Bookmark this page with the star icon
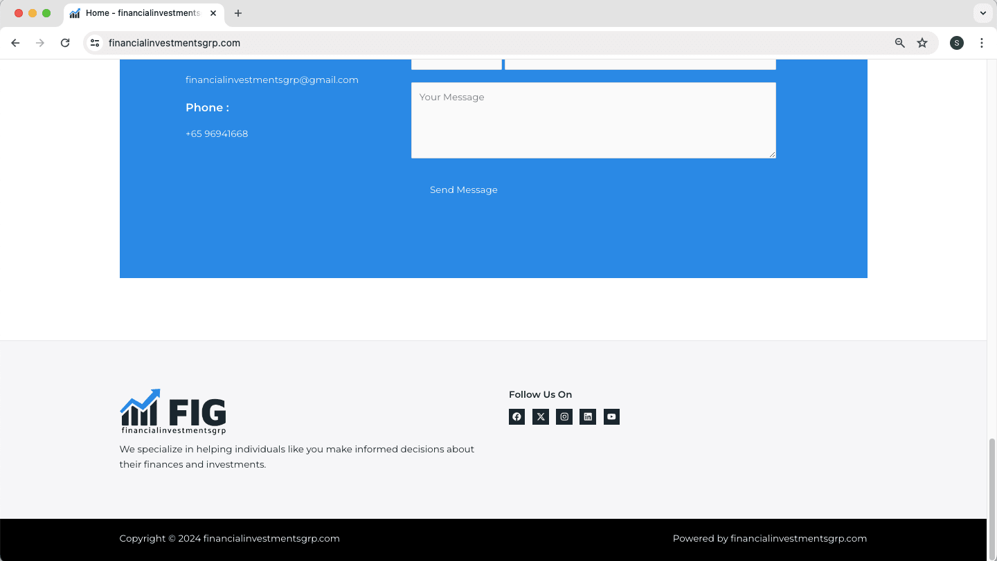This screenshot has width=997, height=561. pos(922,43)
